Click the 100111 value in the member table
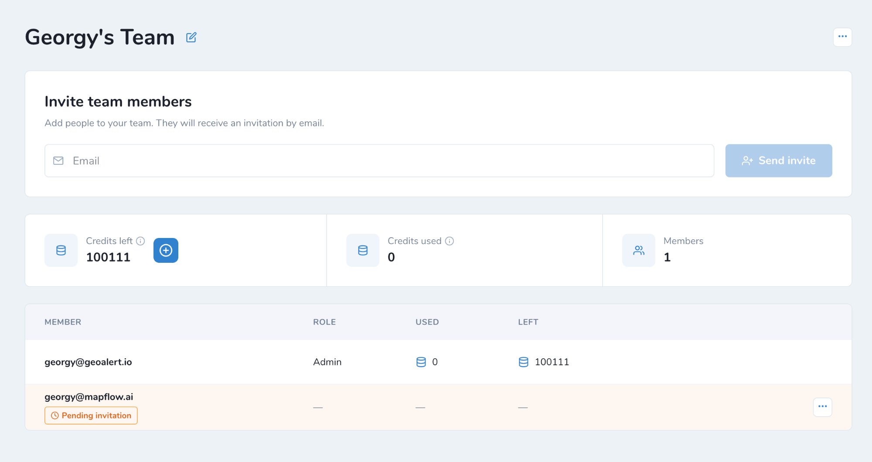 click(552, 362)
